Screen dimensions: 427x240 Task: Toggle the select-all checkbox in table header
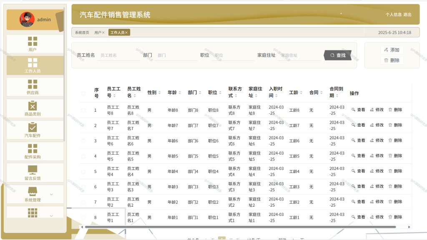tap(83, 93)
